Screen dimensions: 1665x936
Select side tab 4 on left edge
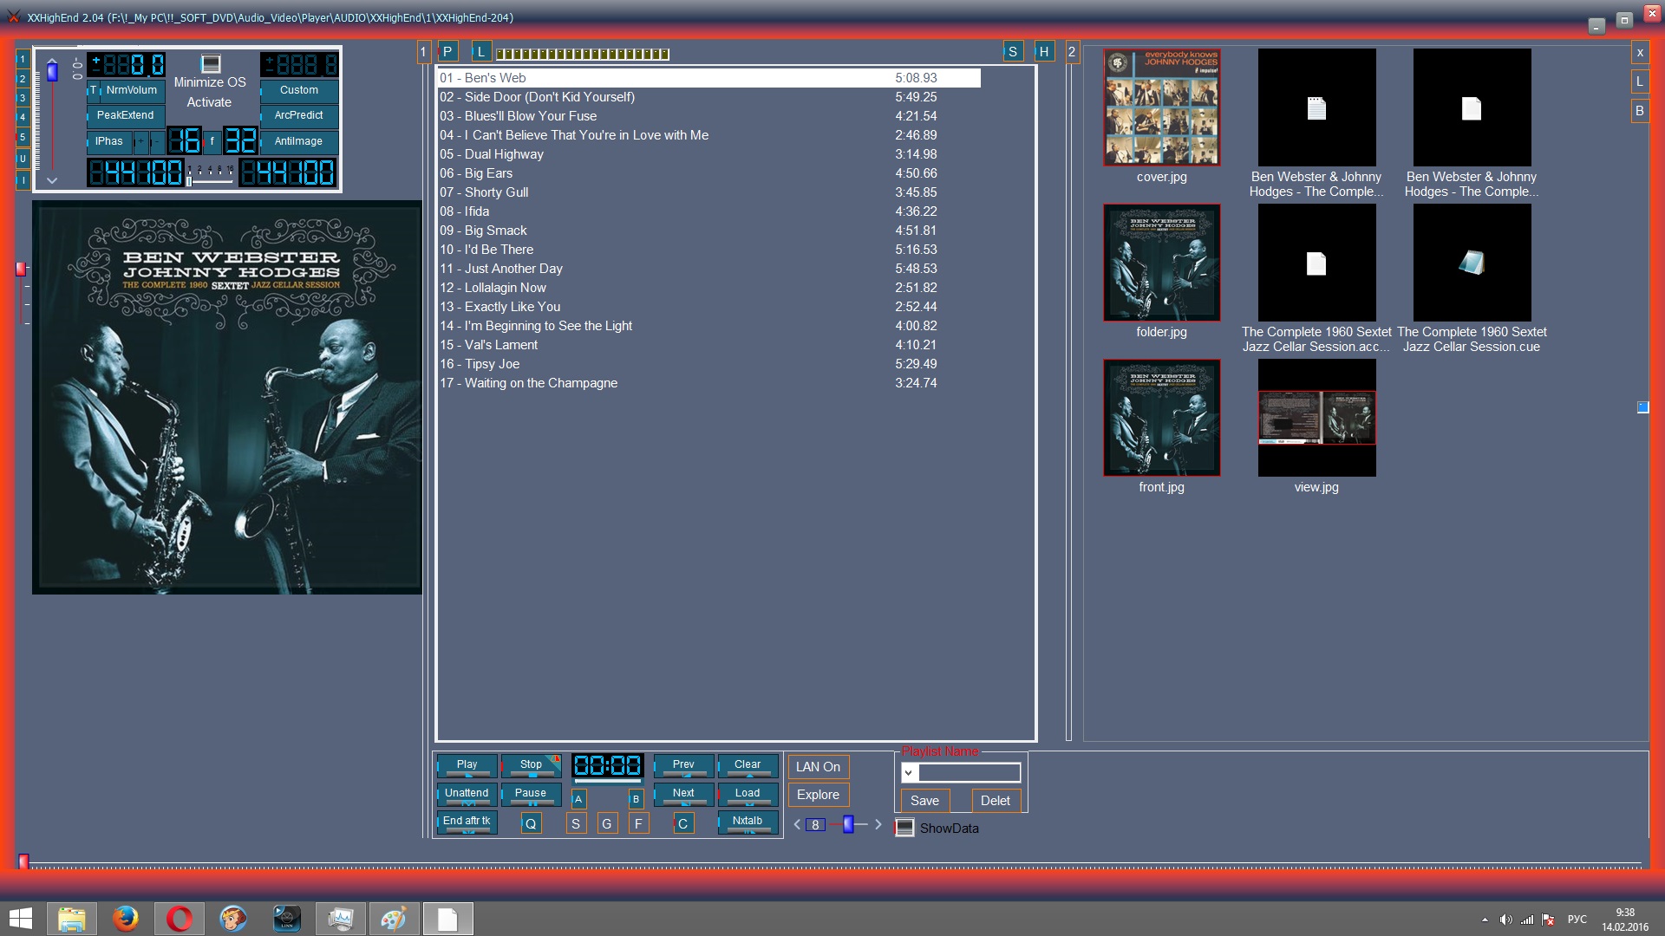click(23, 117)
